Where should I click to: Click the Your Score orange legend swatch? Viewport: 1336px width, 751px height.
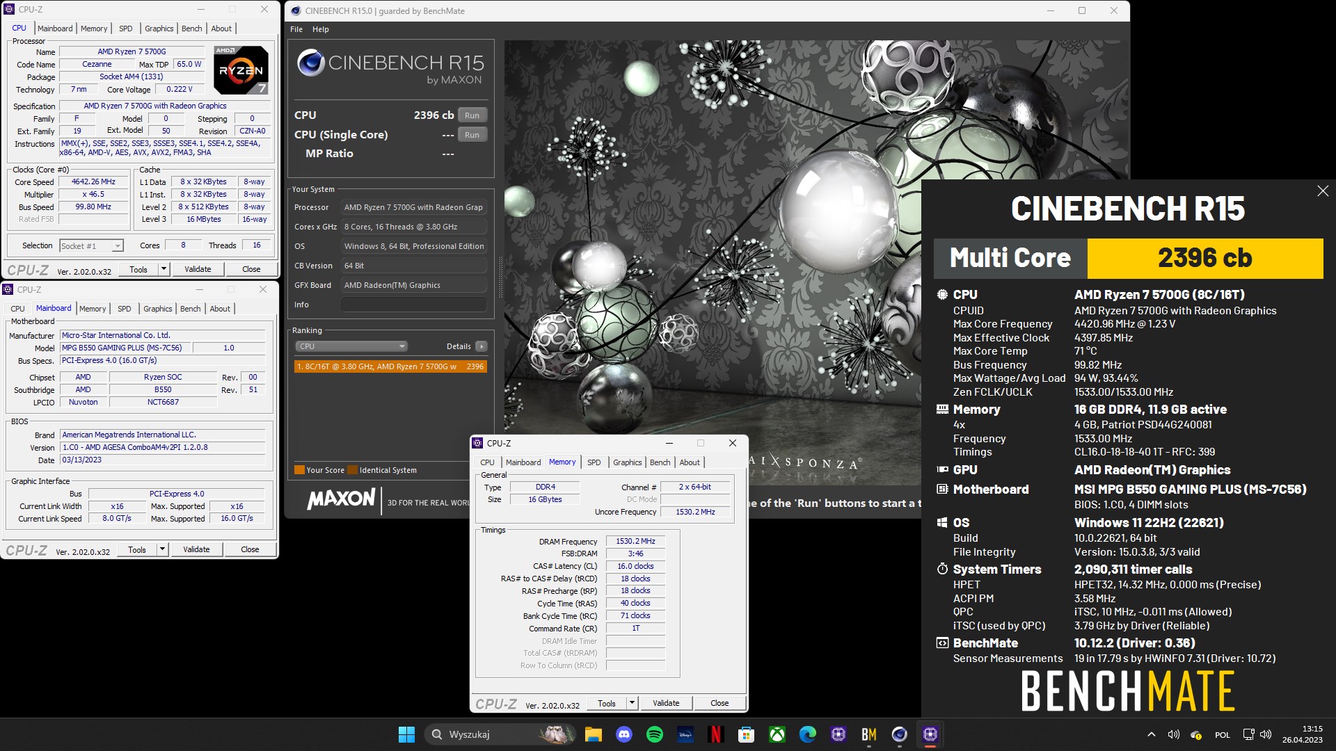299,470
